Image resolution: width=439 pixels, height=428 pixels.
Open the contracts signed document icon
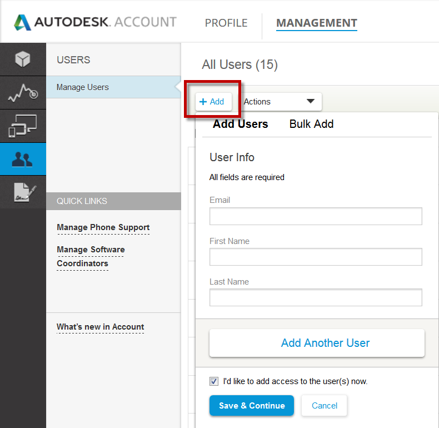(23, 192)
